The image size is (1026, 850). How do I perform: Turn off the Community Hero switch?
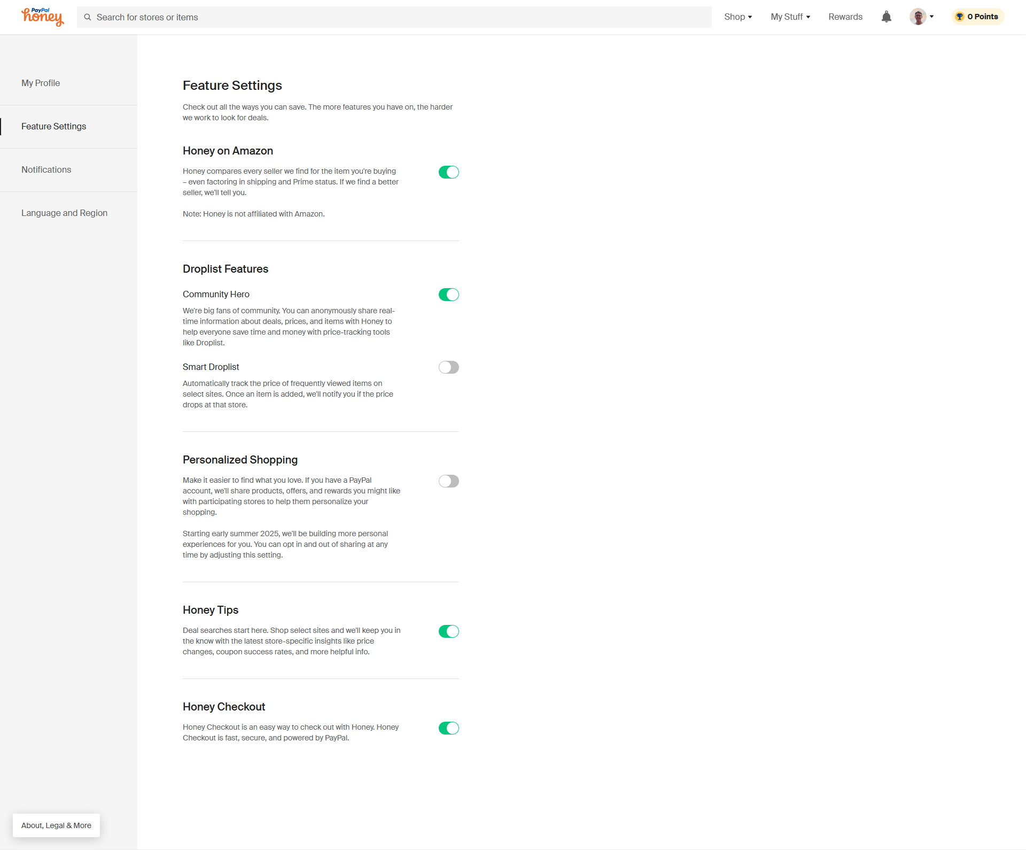[448, 295]
